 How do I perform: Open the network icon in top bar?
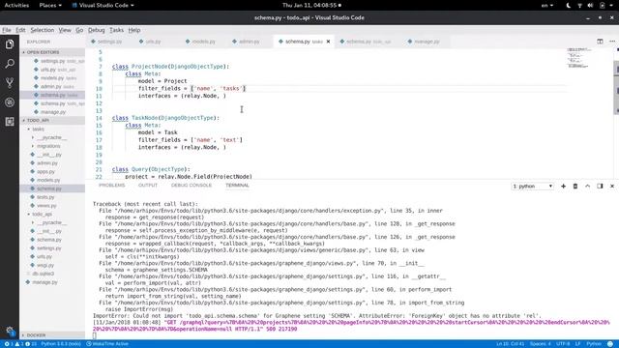coord(579,6)
